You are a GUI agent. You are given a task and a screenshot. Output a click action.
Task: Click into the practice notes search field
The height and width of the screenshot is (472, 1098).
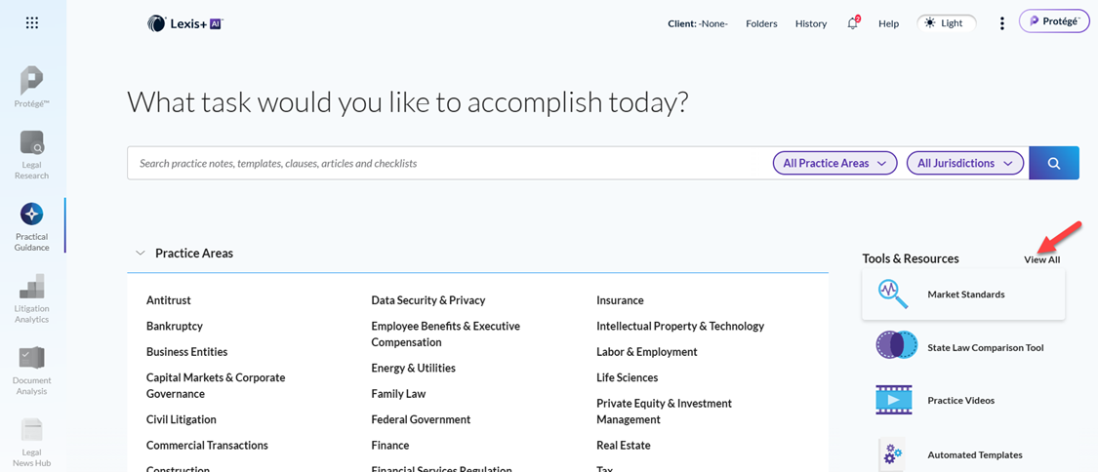click(x=448, y=163)
